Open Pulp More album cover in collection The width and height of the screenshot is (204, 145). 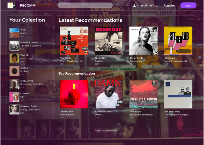click(14, 33)
